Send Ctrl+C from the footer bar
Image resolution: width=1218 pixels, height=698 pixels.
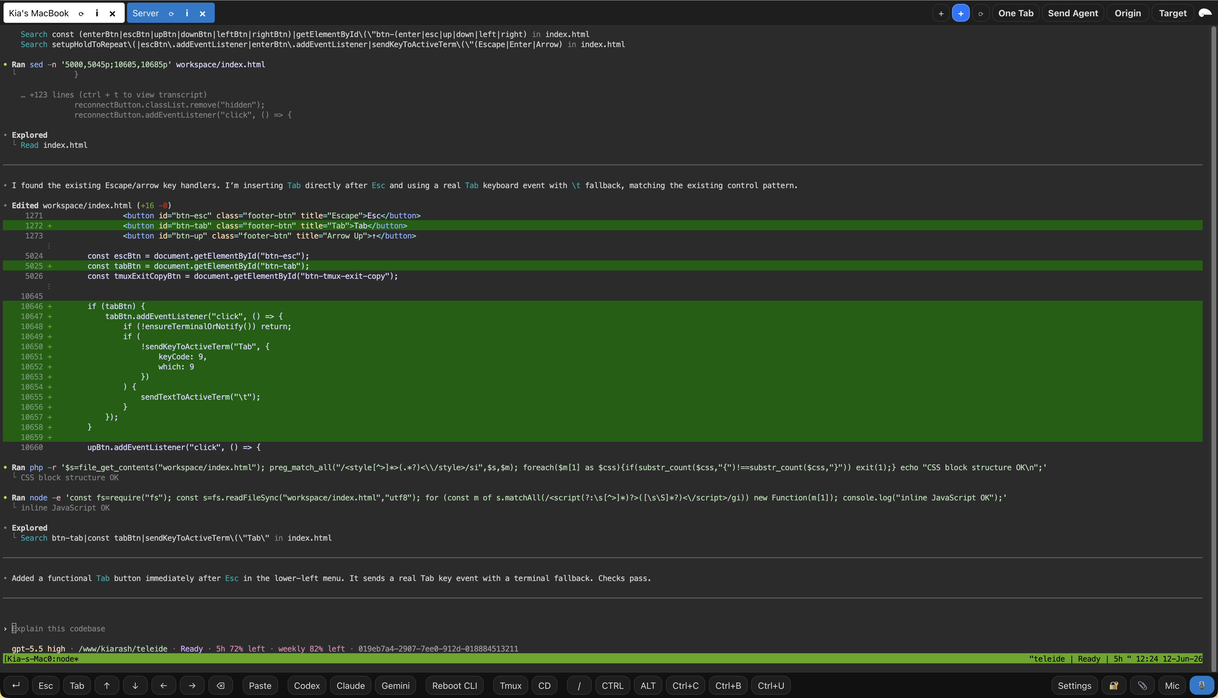(685, 686)
